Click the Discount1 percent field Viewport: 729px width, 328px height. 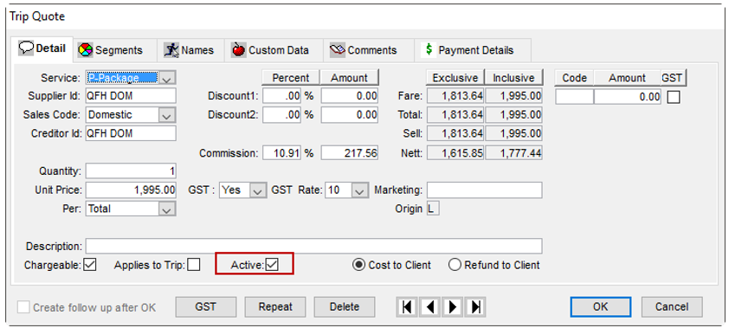pos(281,96)
